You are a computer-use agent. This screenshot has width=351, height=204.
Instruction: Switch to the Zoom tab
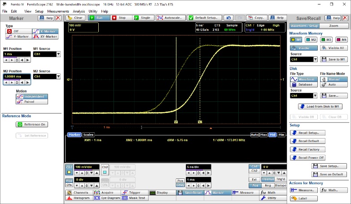tap(333, 26)
